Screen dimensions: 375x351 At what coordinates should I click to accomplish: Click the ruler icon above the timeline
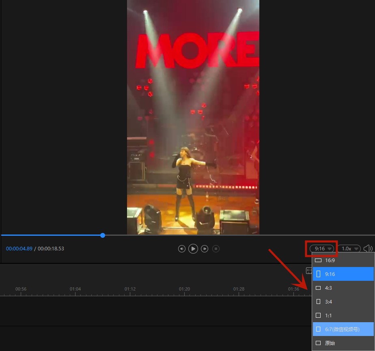click(309, 271)
